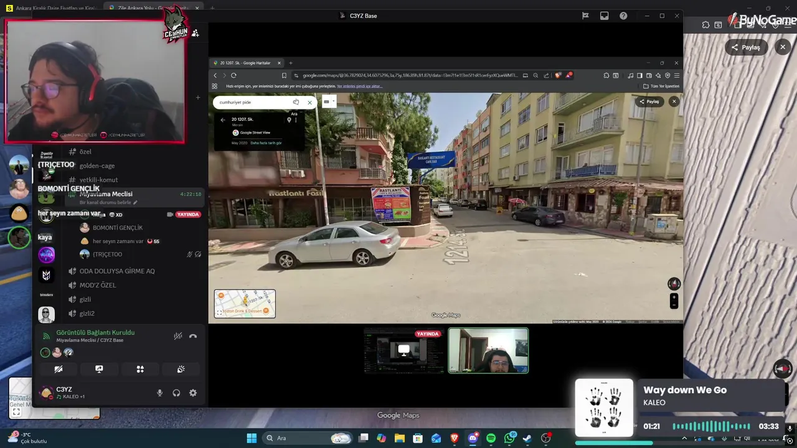Select the webcam participant tile in call
Viewport: 797px width, 448px height.
[x=488, y=350]
